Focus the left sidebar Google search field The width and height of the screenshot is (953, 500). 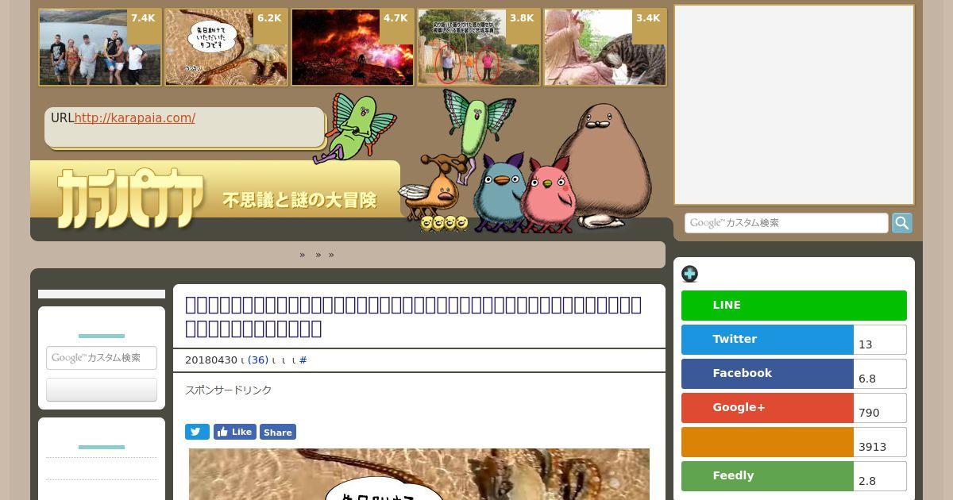point(102,358)
